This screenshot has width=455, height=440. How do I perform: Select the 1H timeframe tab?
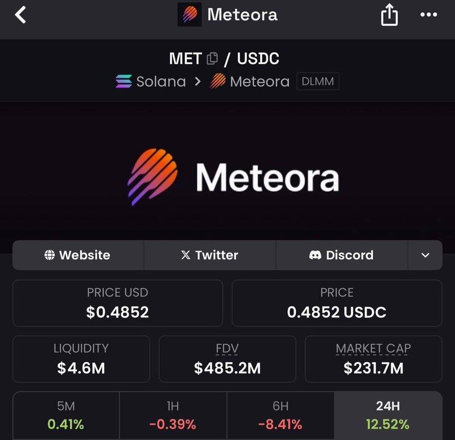point(173,415)
